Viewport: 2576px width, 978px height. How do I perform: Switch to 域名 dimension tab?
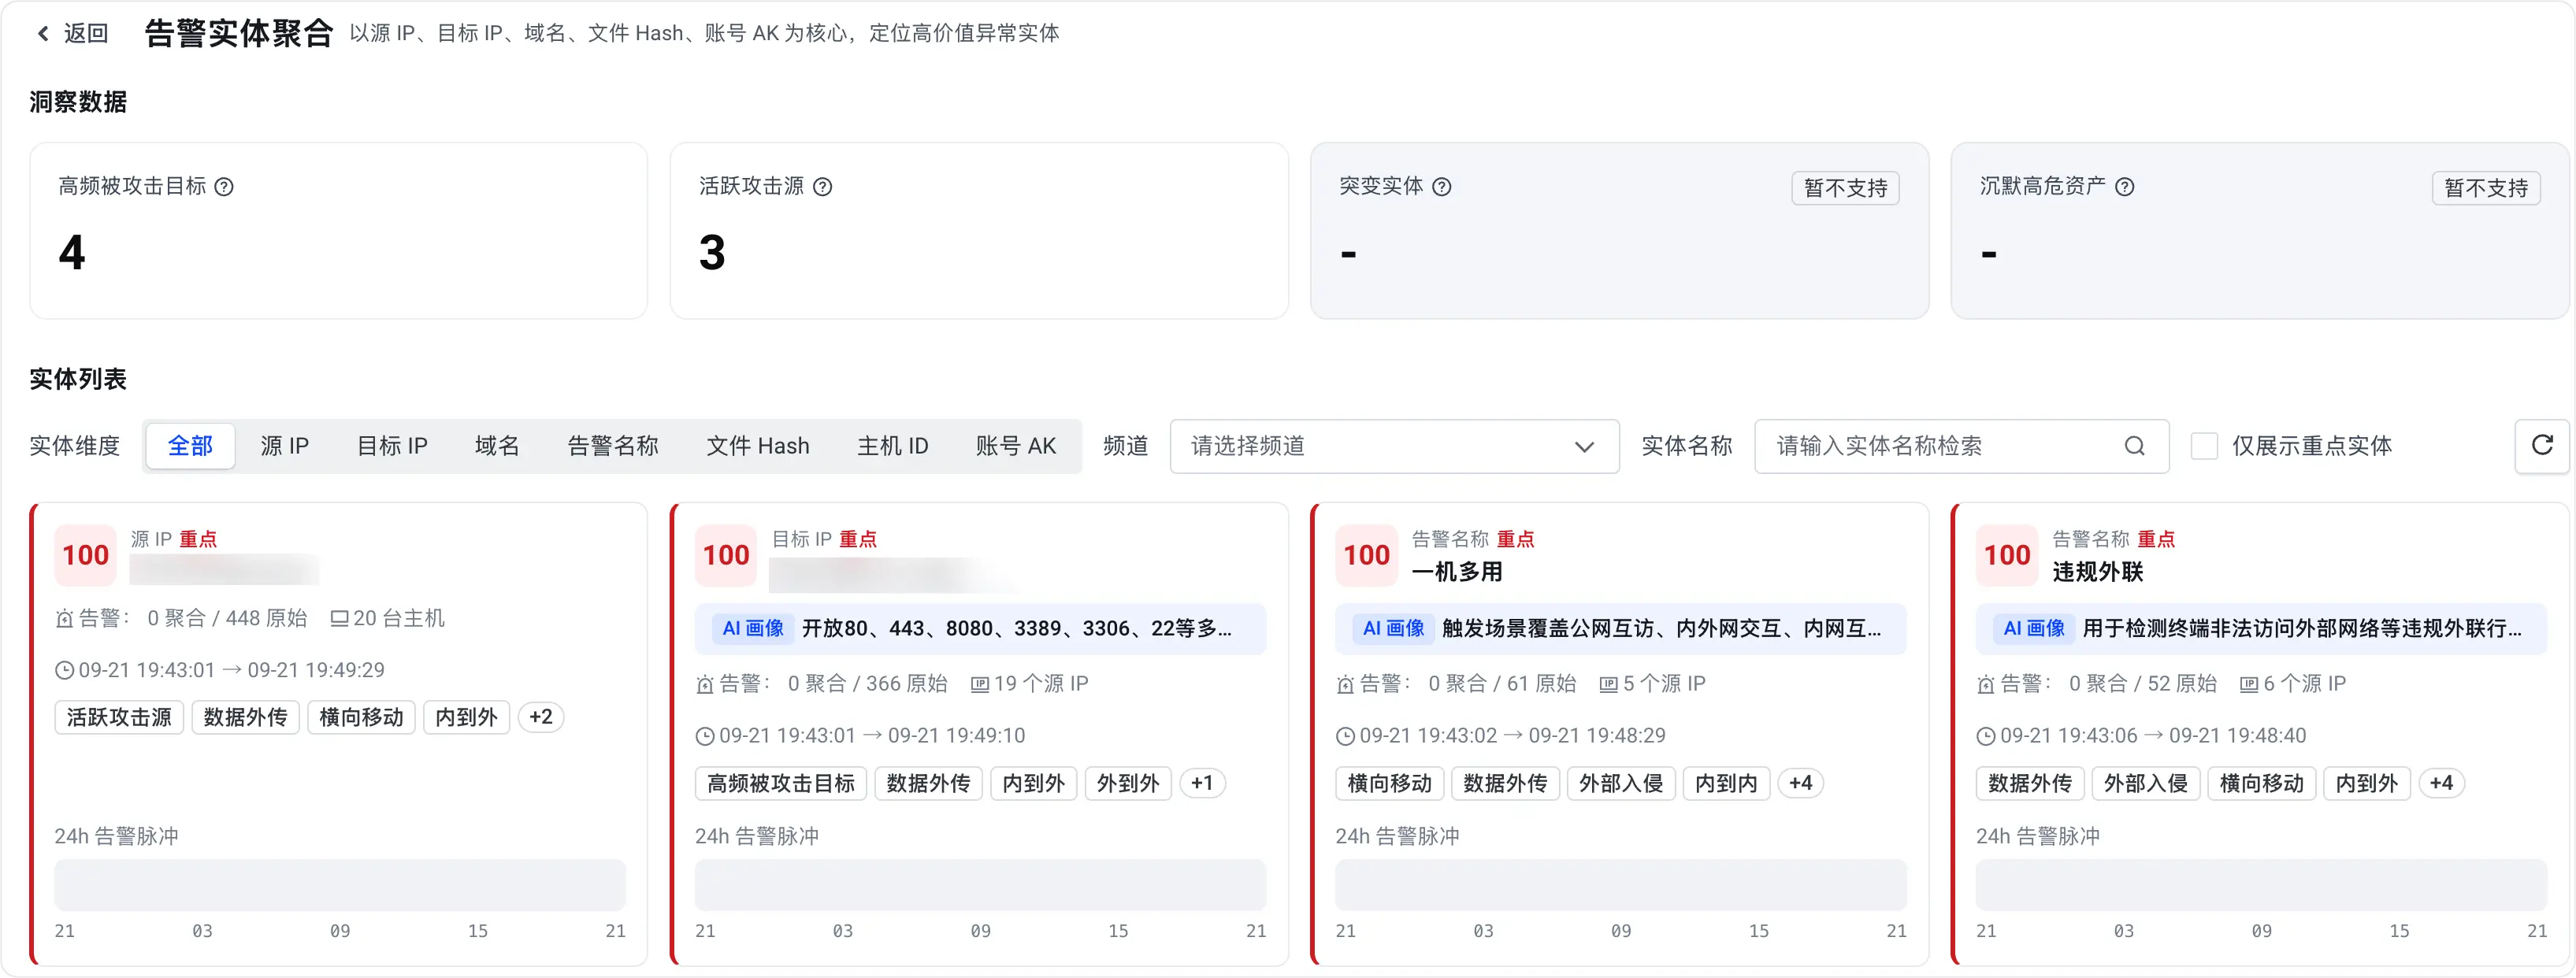tap(497, 446)
